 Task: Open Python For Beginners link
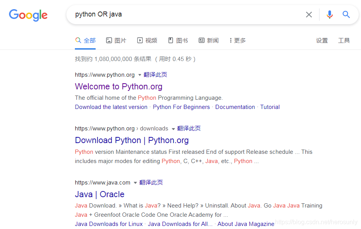[181, 107]
